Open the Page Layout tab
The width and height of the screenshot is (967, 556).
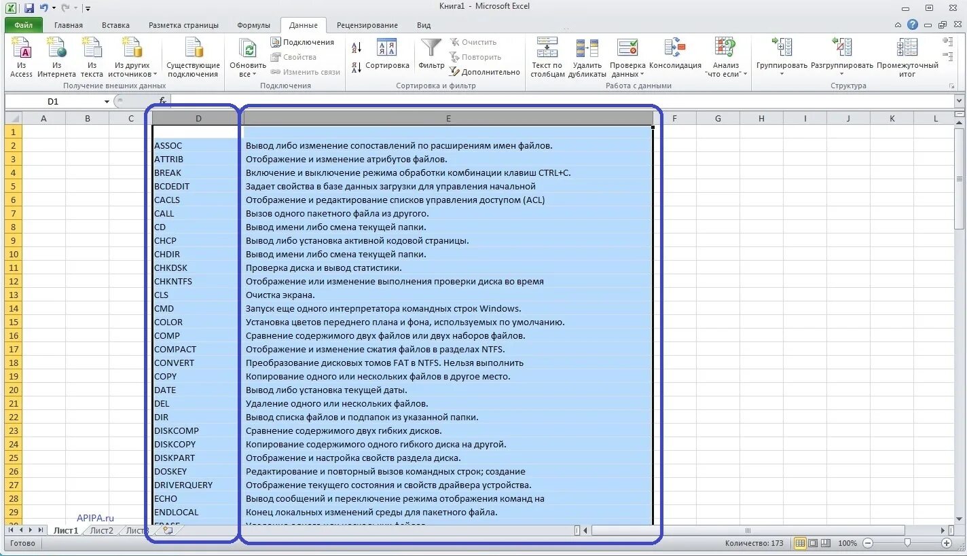point(183,25)
